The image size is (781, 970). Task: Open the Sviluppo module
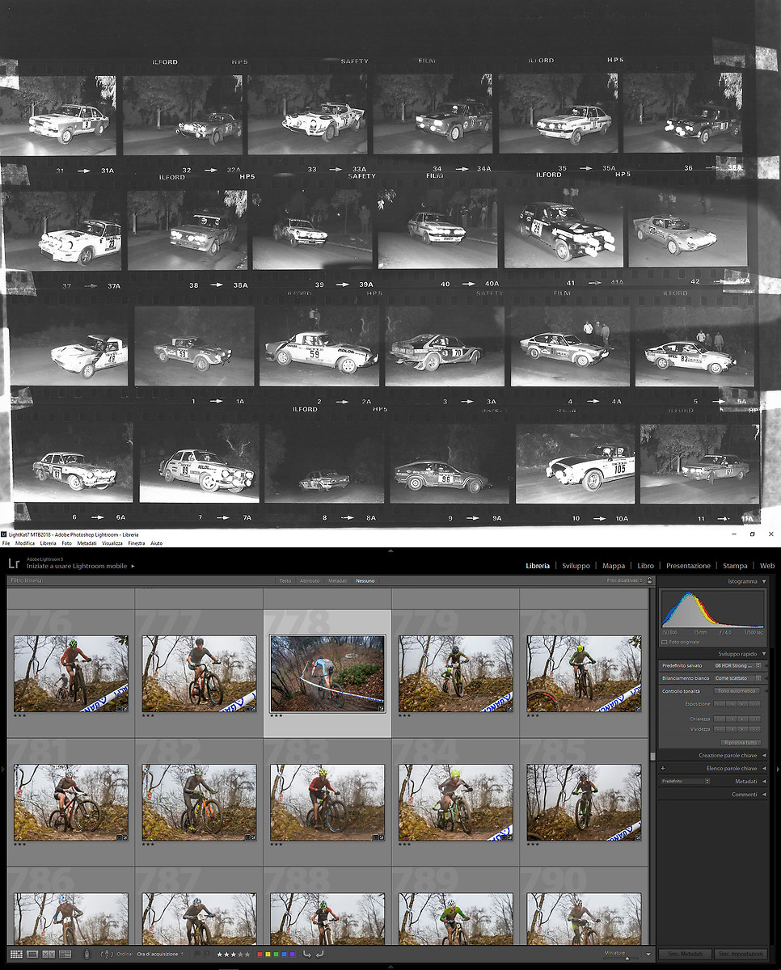point(576,566)
